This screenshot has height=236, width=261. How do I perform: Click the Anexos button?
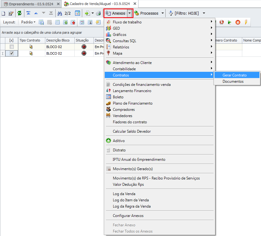click(116, 13)
